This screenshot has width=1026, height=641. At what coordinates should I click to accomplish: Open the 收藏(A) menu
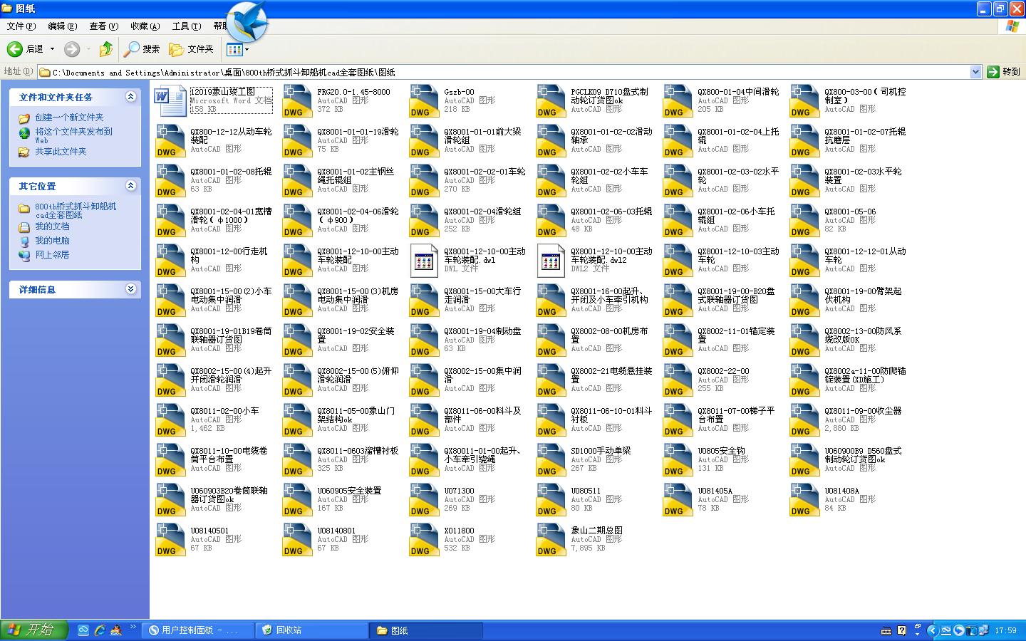[x=145, y=26]
